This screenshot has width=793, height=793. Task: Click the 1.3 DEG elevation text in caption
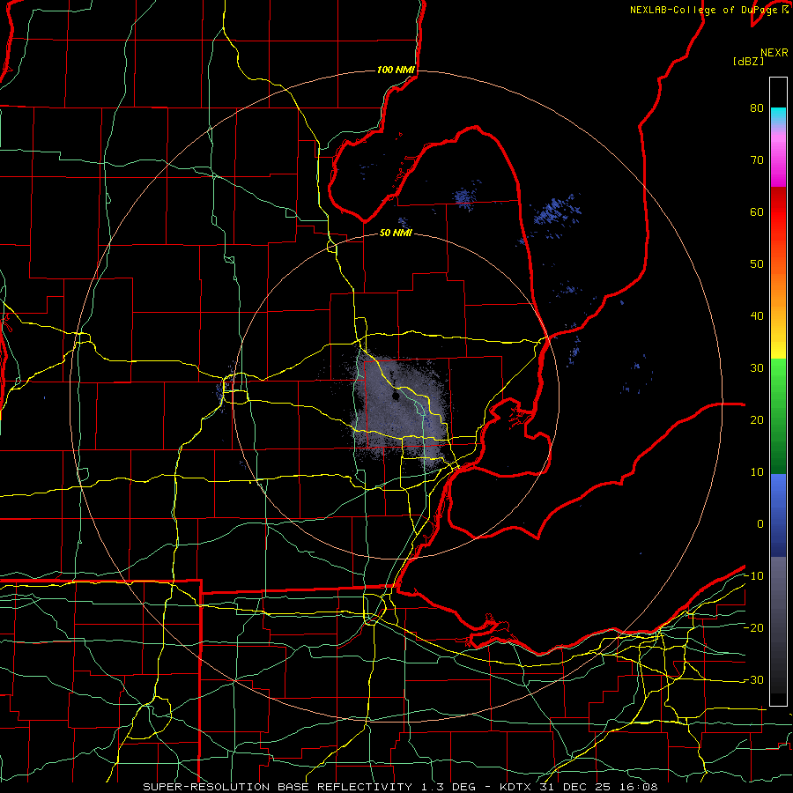(448, 787)
